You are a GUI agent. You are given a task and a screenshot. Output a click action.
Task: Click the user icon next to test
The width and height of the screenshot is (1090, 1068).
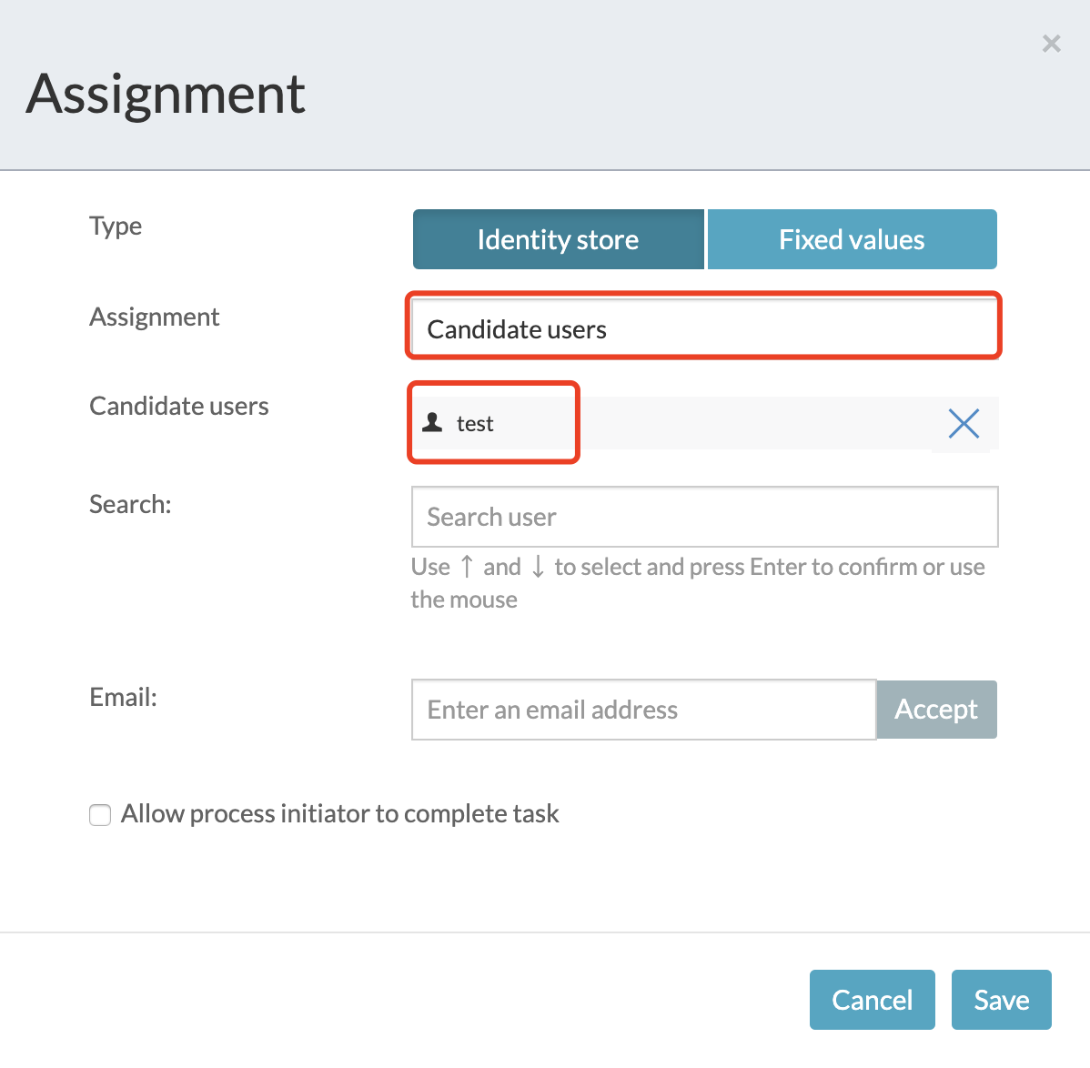pos(432,422)
